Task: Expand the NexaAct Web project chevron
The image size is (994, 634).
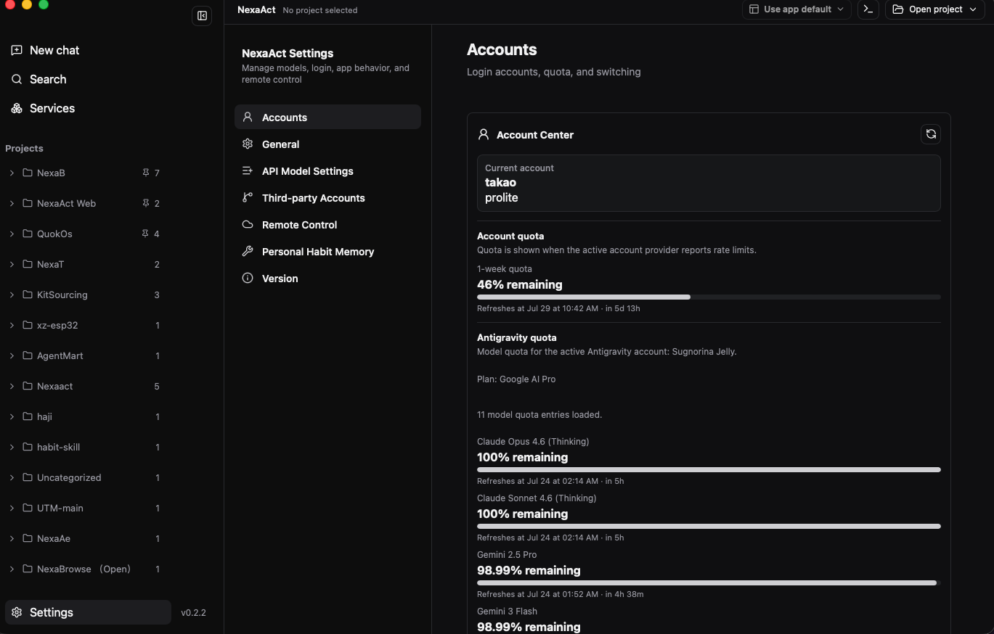Action: [12, 203]
